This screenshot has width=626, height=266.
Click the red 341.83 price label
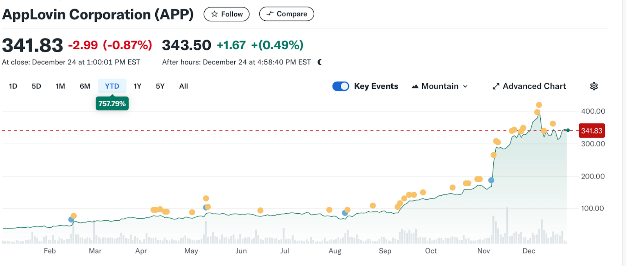(x=592, y=131)
